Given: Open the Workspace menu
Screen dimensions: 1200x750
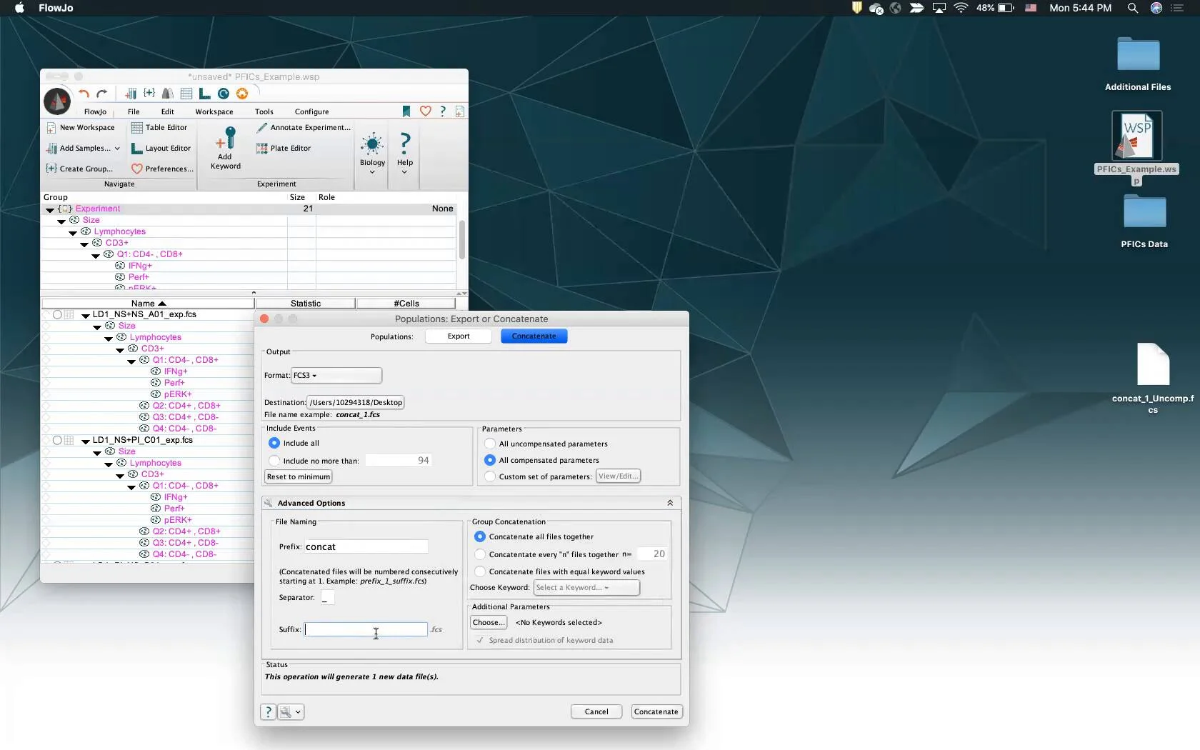Looking at the screenshot, I should [214, 111].
